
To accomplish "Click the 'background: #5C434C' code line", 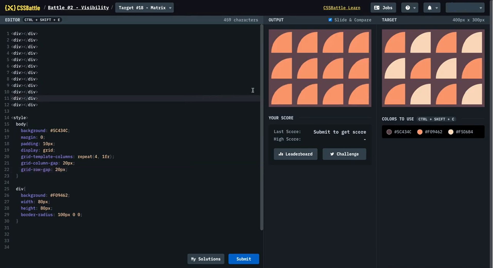I will coord(45,131).
